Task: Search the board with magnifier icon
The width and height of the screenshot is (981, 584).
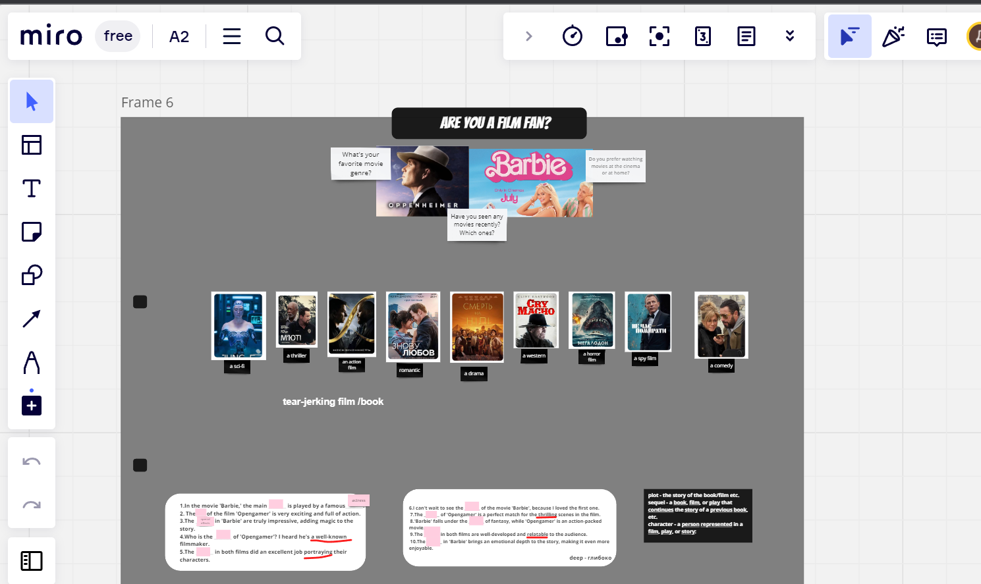Action: tap(275, 36)
